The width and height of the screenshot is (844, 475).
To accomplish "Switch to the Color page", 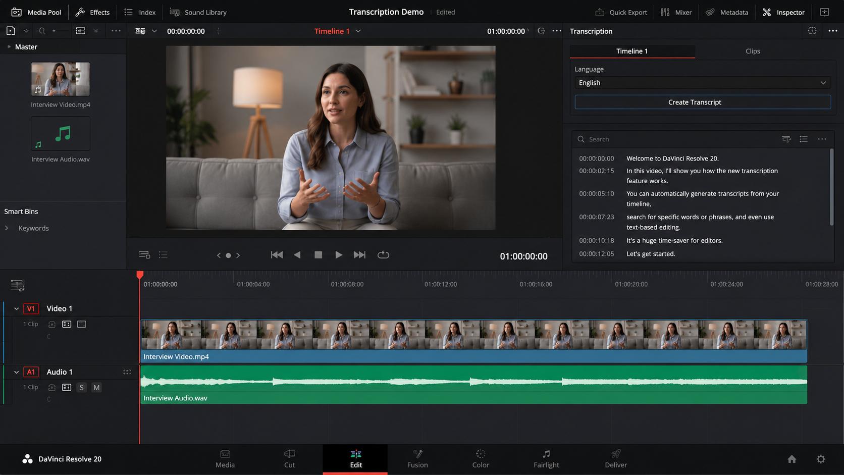I will [x=481, y=459].
